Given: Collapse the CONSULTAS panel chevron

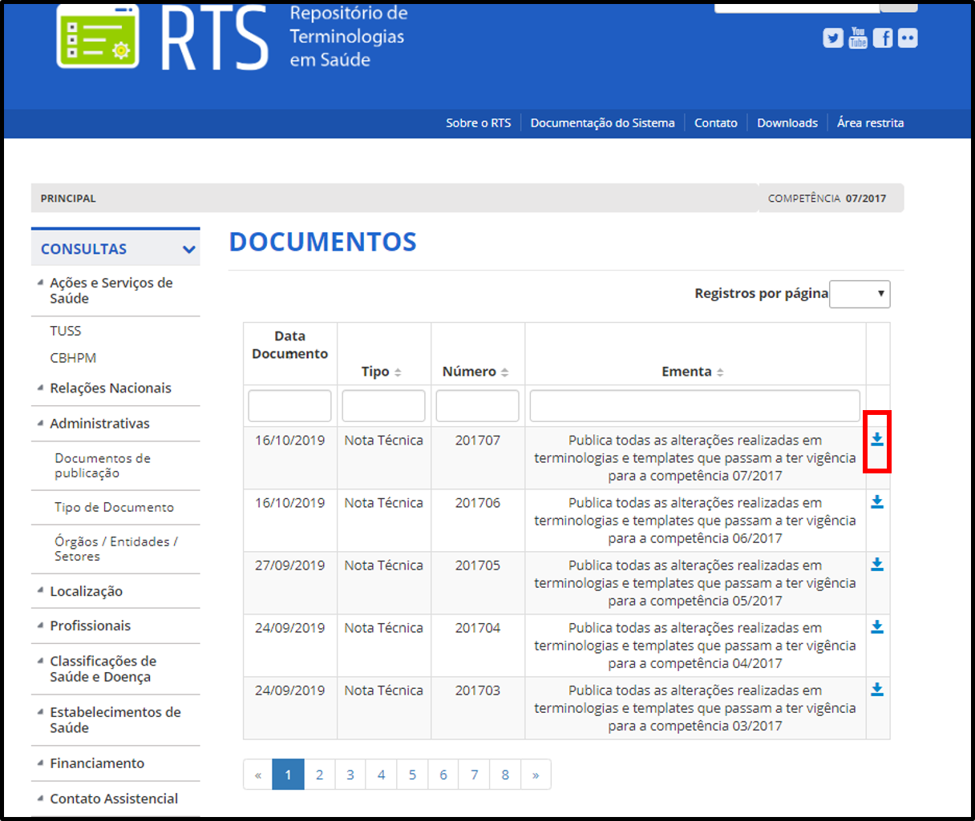Looking at the screenshot, I should 189,248.
